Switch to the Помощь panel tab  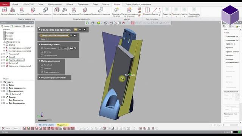tap(16, 26)
